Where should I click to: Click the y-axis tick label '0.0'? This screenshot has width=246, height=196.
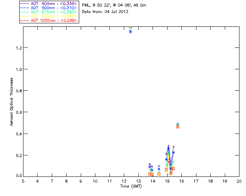pos(19,176)
